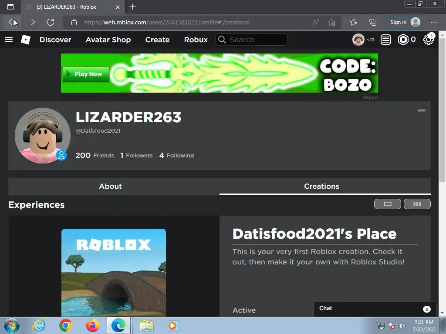
Task: Click the system tray volume icon
Action: tap(402, 326)
